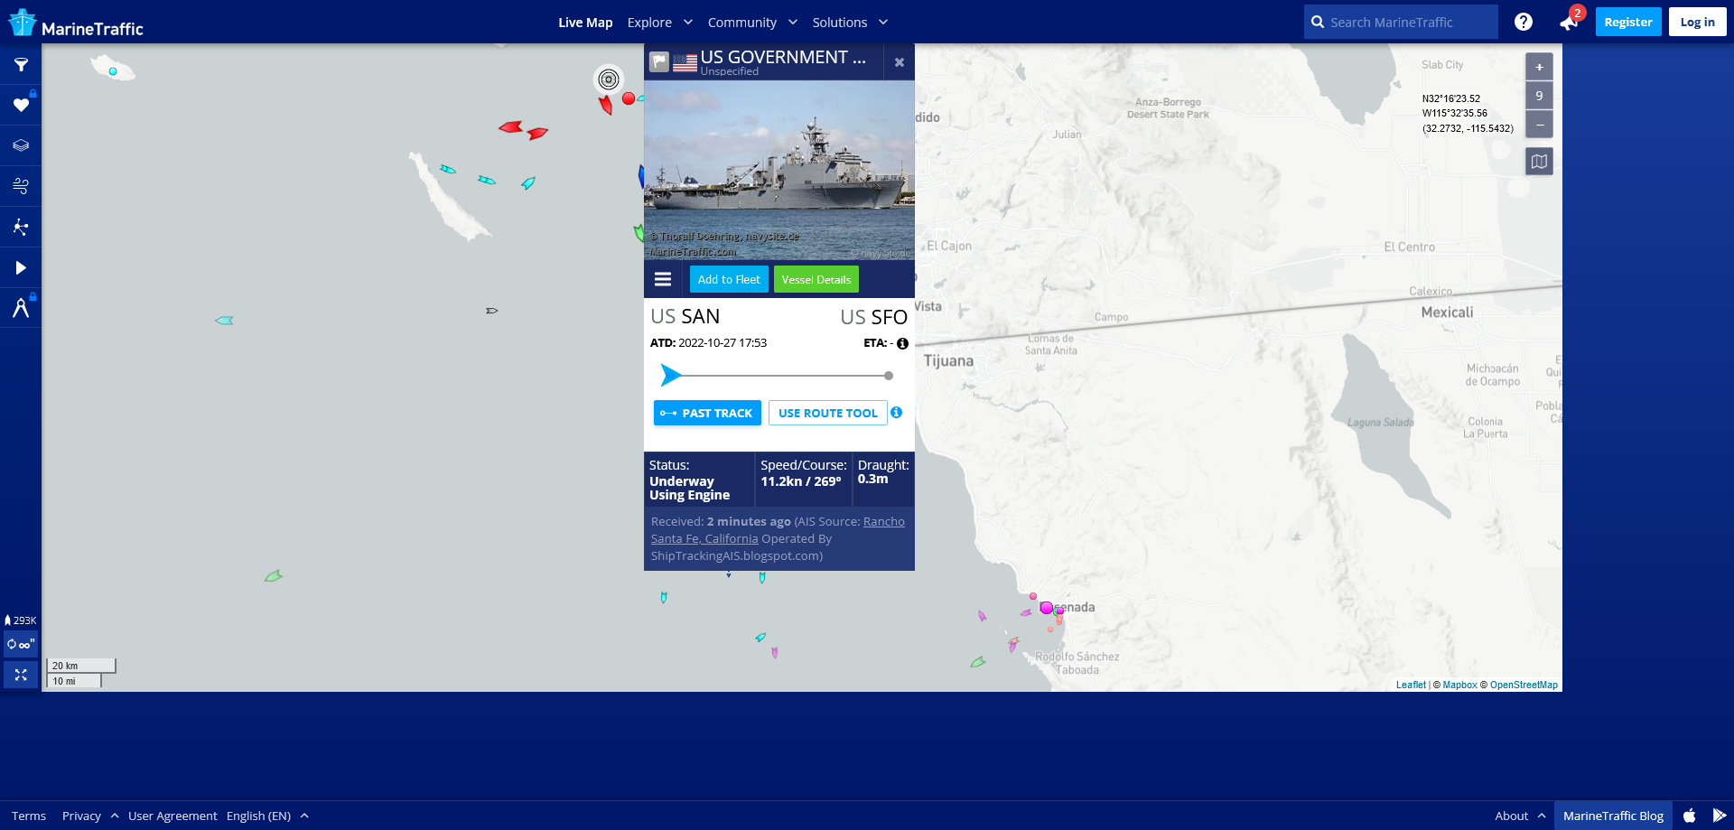Open the density maps network icon
1734x830 pixels.
21,227
